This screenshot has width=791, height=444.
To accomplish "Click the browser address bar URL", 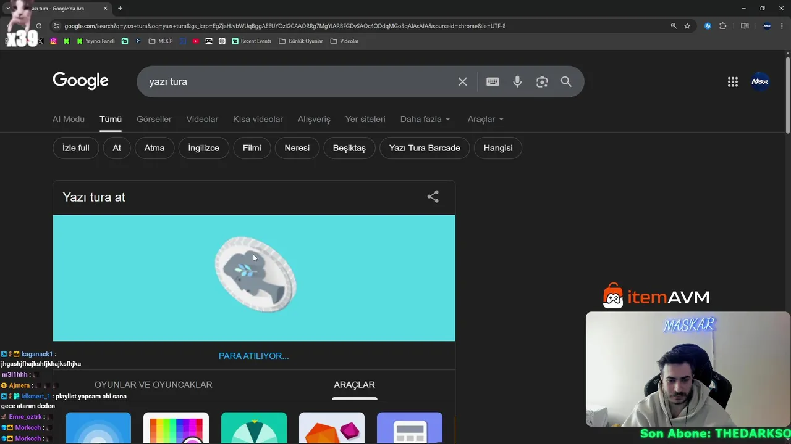I will click(285, 26).
